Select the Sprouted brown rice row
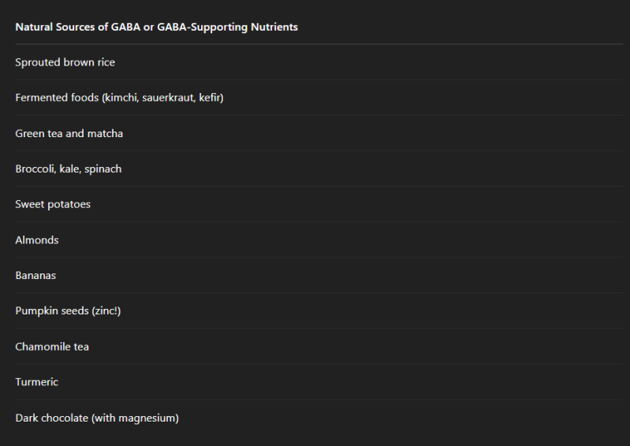Viewport: 630px width, 446px height. [65, 62]
